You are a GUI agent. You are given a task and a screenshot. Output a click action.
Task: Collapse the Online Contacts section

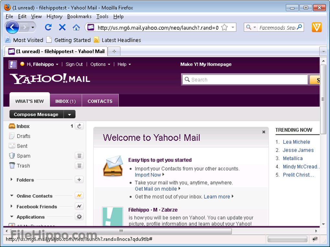coord(12,196)
